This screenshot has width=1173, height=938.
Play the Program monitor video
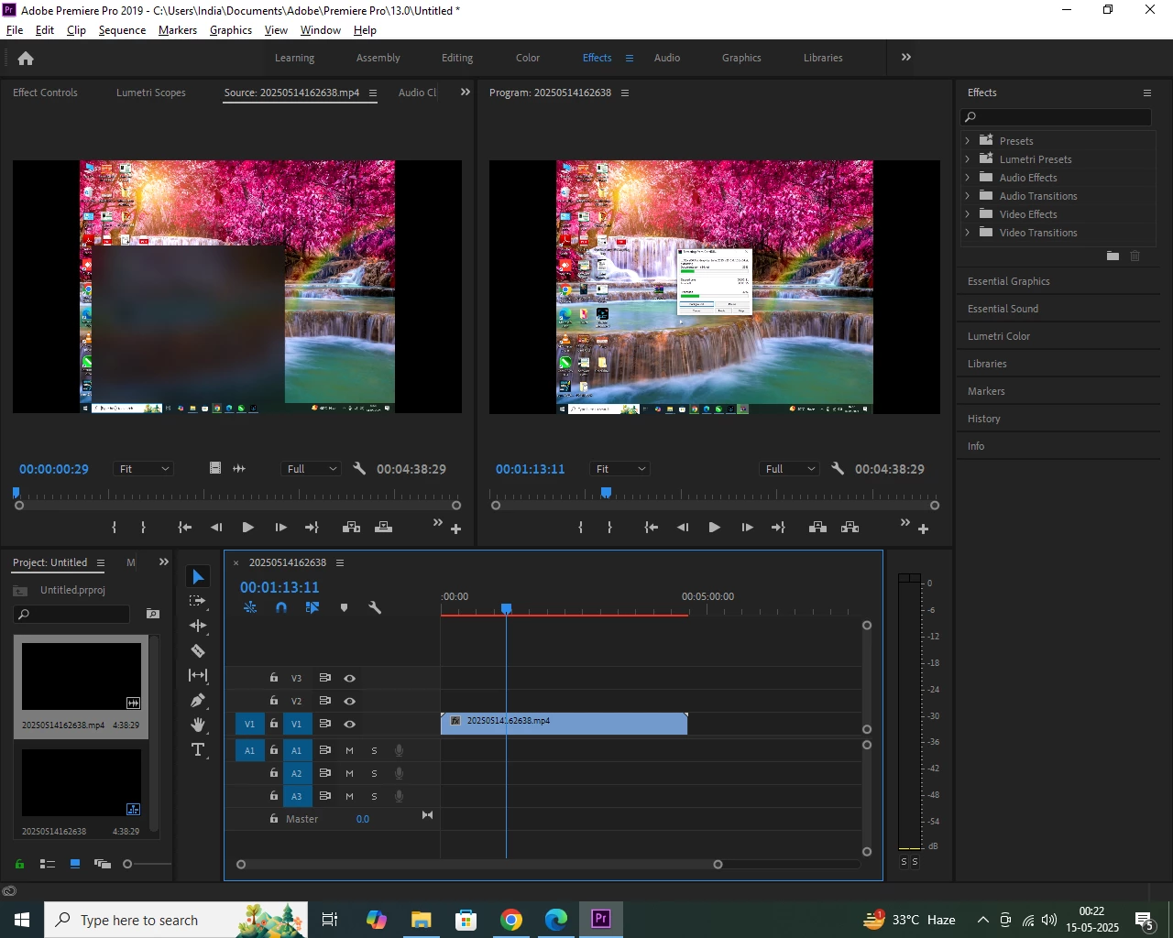pyautogui.click(x=715, y=527)
